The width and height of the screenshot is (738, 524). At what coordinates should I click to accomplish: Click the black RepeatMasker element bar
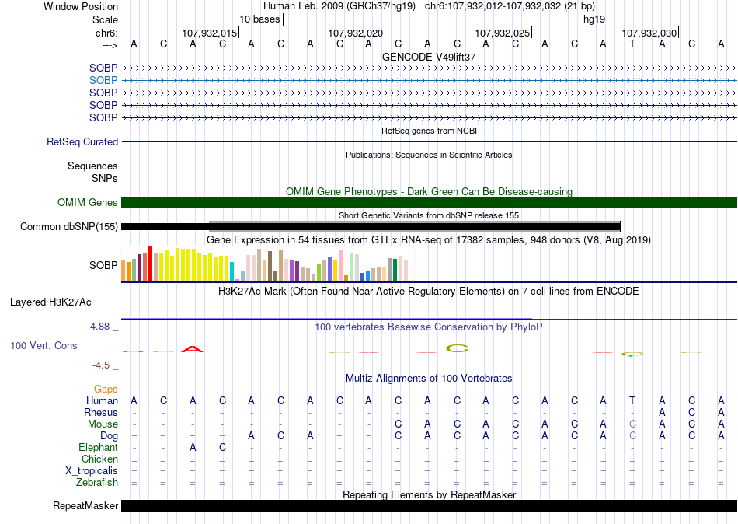pyautogui.click(x=429, y=505)
